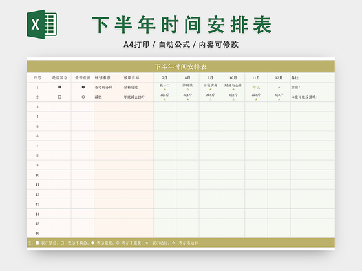This screenshot has width=362, height=271.
Task: Click the filled white circle in the legend bar
Action: pyautogui.click(x=92, y=243)
